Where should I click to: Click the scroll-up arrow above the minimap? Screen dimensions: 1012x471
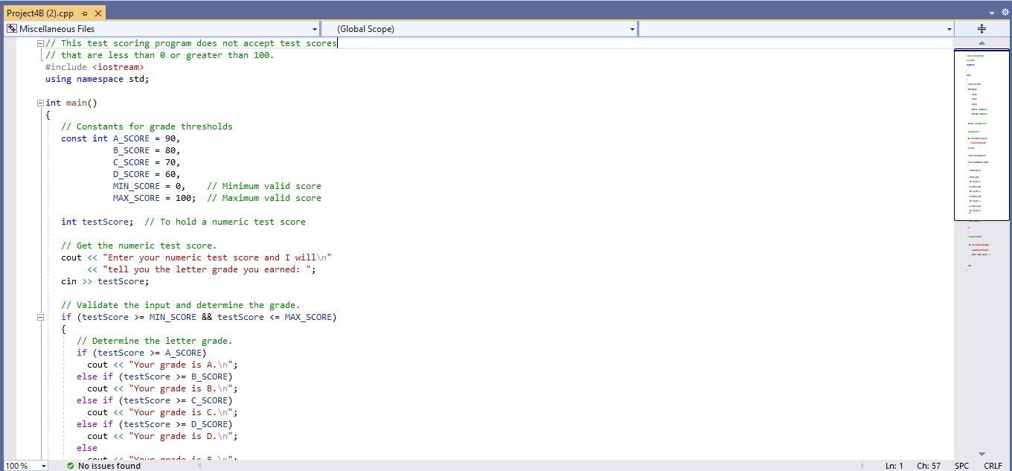point(981,42)
